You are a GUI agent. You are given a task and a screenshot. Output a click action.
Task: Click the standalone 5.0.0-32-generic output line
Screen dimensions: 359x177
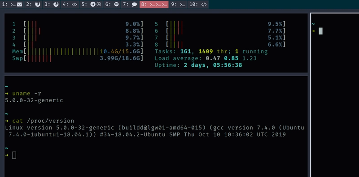point(34,100)
